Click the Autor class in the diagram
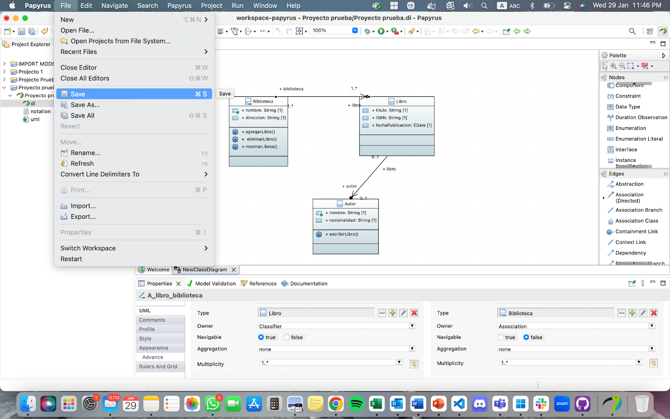Image resolution: width=670 pixels, height=419 pixels. click(350, 204)
